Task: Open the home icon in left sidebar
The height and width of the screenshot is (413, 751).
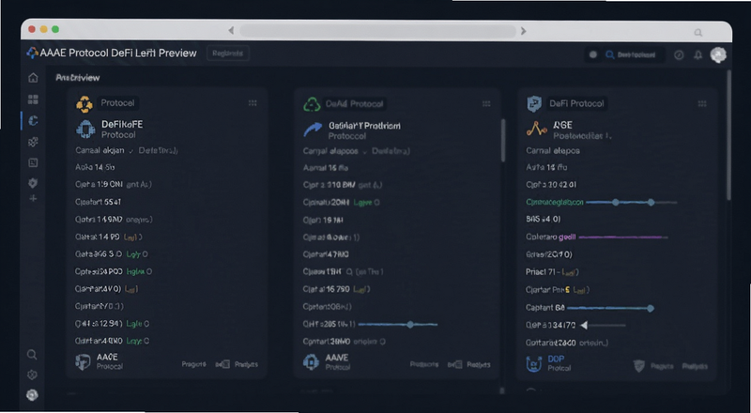Action: coord(33,78)
